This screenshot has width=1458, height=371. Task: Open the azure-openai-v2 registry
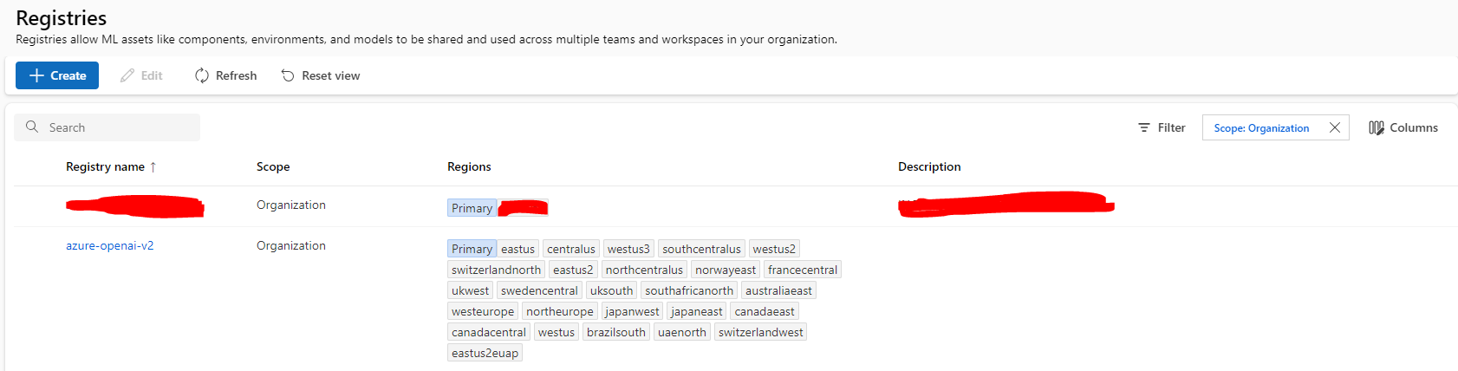pos(110,245)
